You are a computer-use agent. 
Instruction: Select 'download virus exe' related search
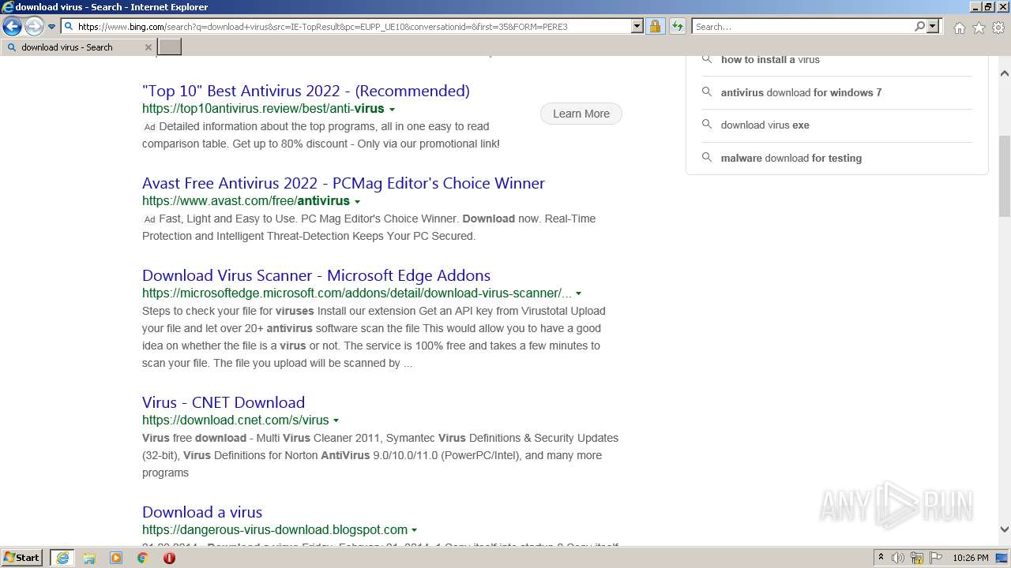[x=765, y=125]
